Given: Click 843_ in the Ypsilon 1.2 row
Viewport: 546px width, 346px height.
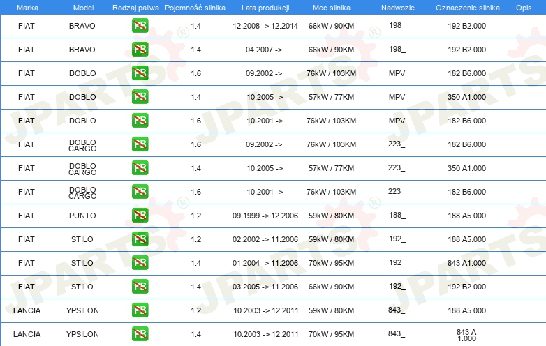Looking at the screenshot, I should tap(397, 310).
